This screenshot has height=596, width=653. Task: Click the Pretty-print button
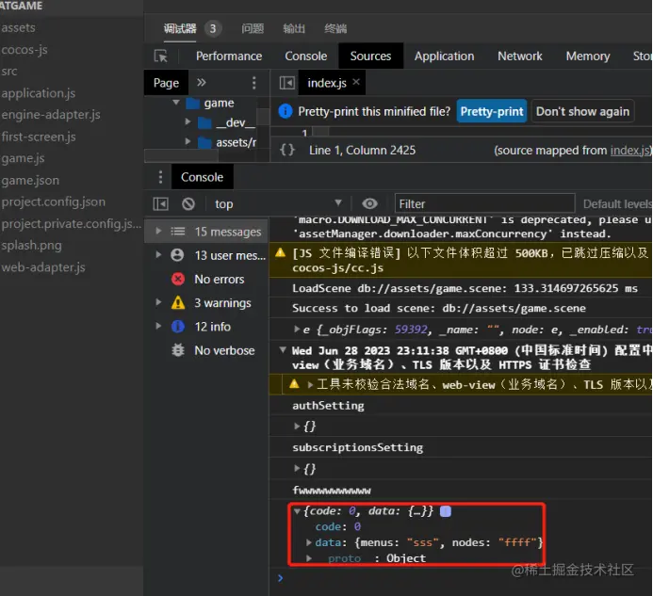pos(492,111)
